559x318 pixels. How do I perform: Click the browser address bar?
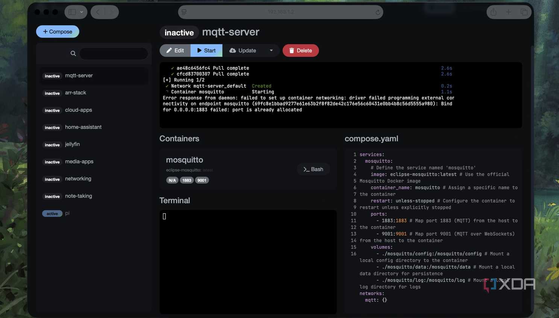281,12
